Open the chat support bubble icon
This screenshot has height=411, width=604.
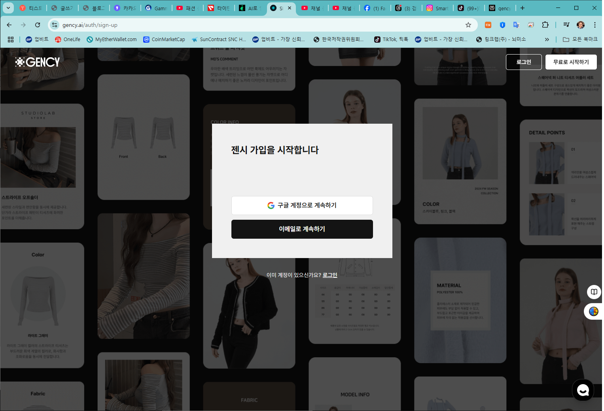click(583, 390)
